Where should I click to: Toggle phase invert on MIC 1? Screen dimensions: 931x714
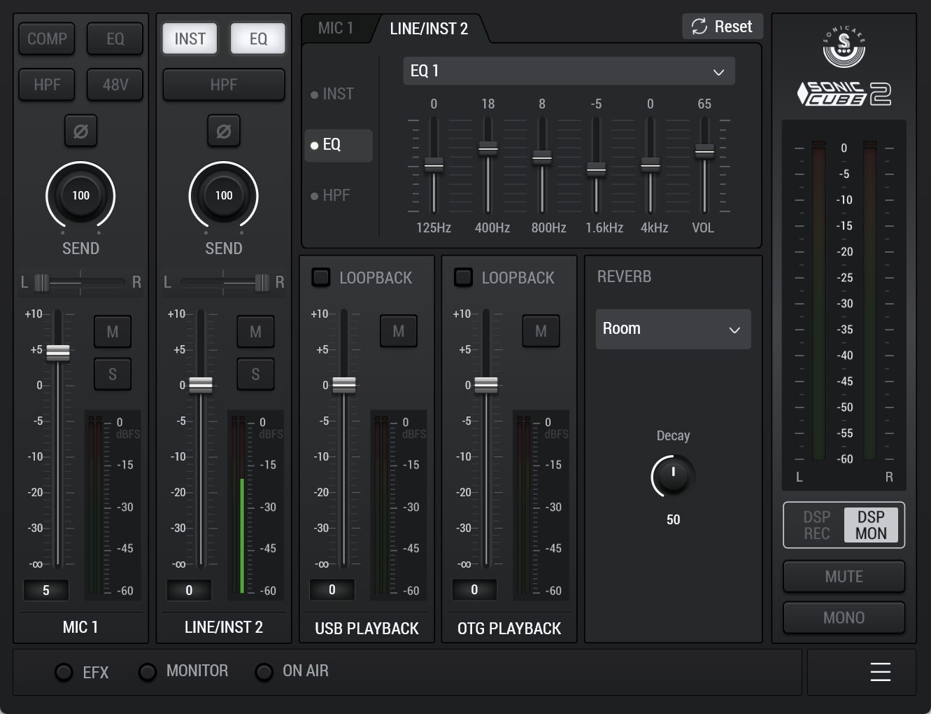80,131
